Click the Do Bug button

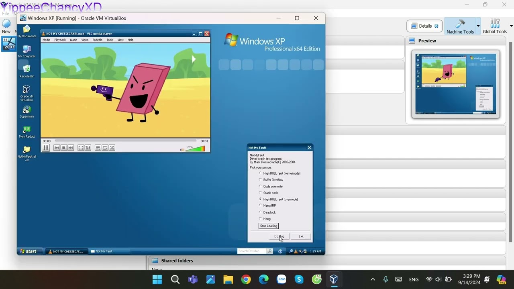(x=279, y=236)
